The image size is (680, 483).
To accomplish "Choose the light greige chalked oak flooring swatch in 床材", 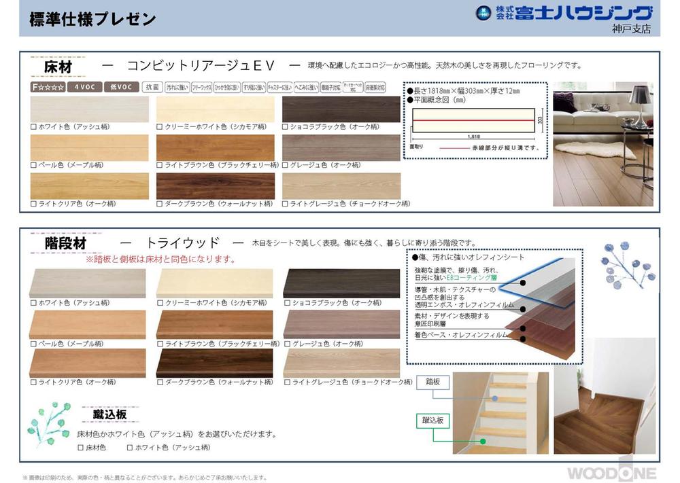I will (341, 186).
